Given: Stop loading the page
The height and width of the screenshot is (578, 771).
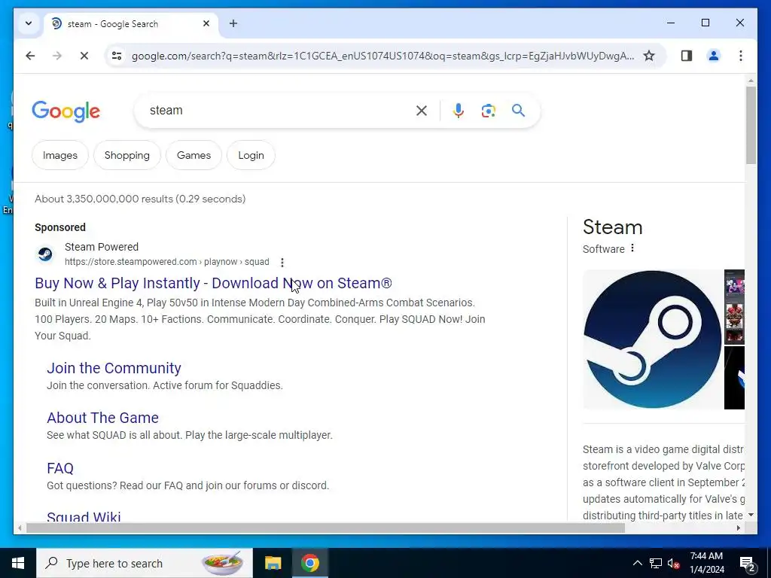Looking at the screenshot, I should 84,56.
